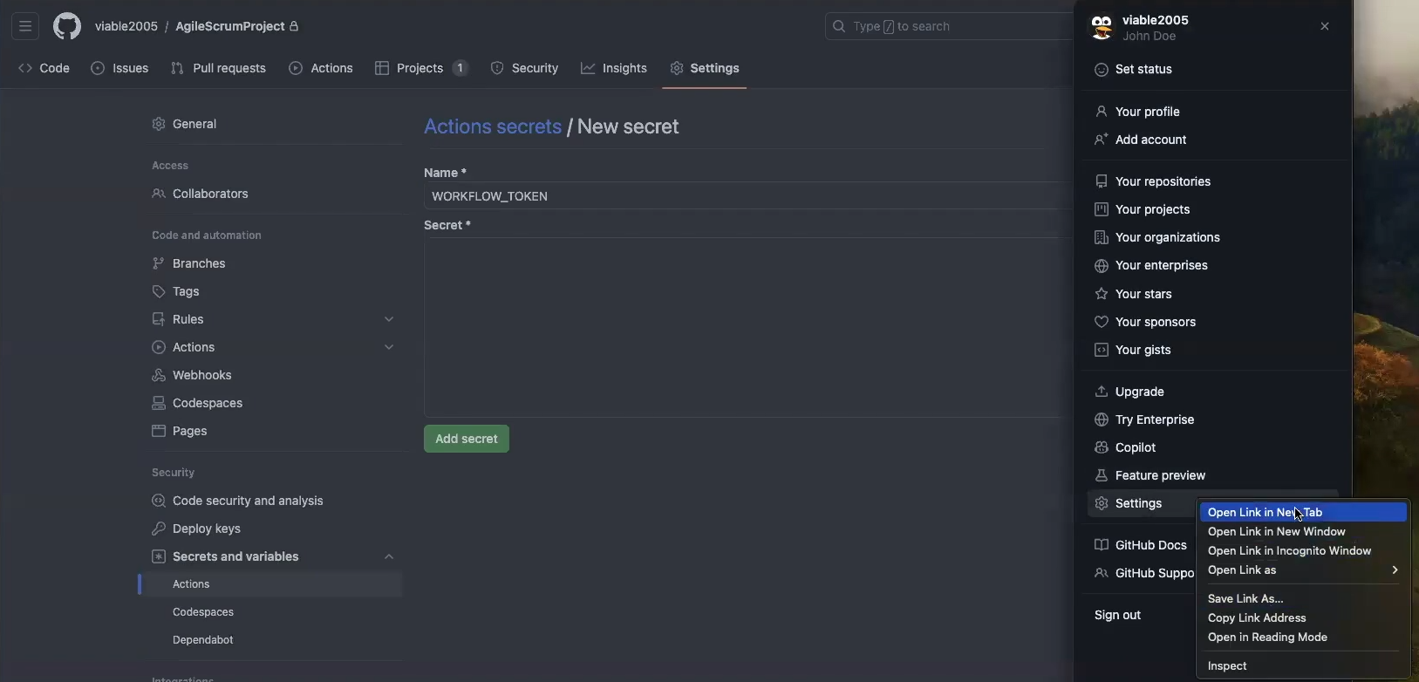Switch to the Pull requests tab
1419x682 pixels.
coord(219,68)
